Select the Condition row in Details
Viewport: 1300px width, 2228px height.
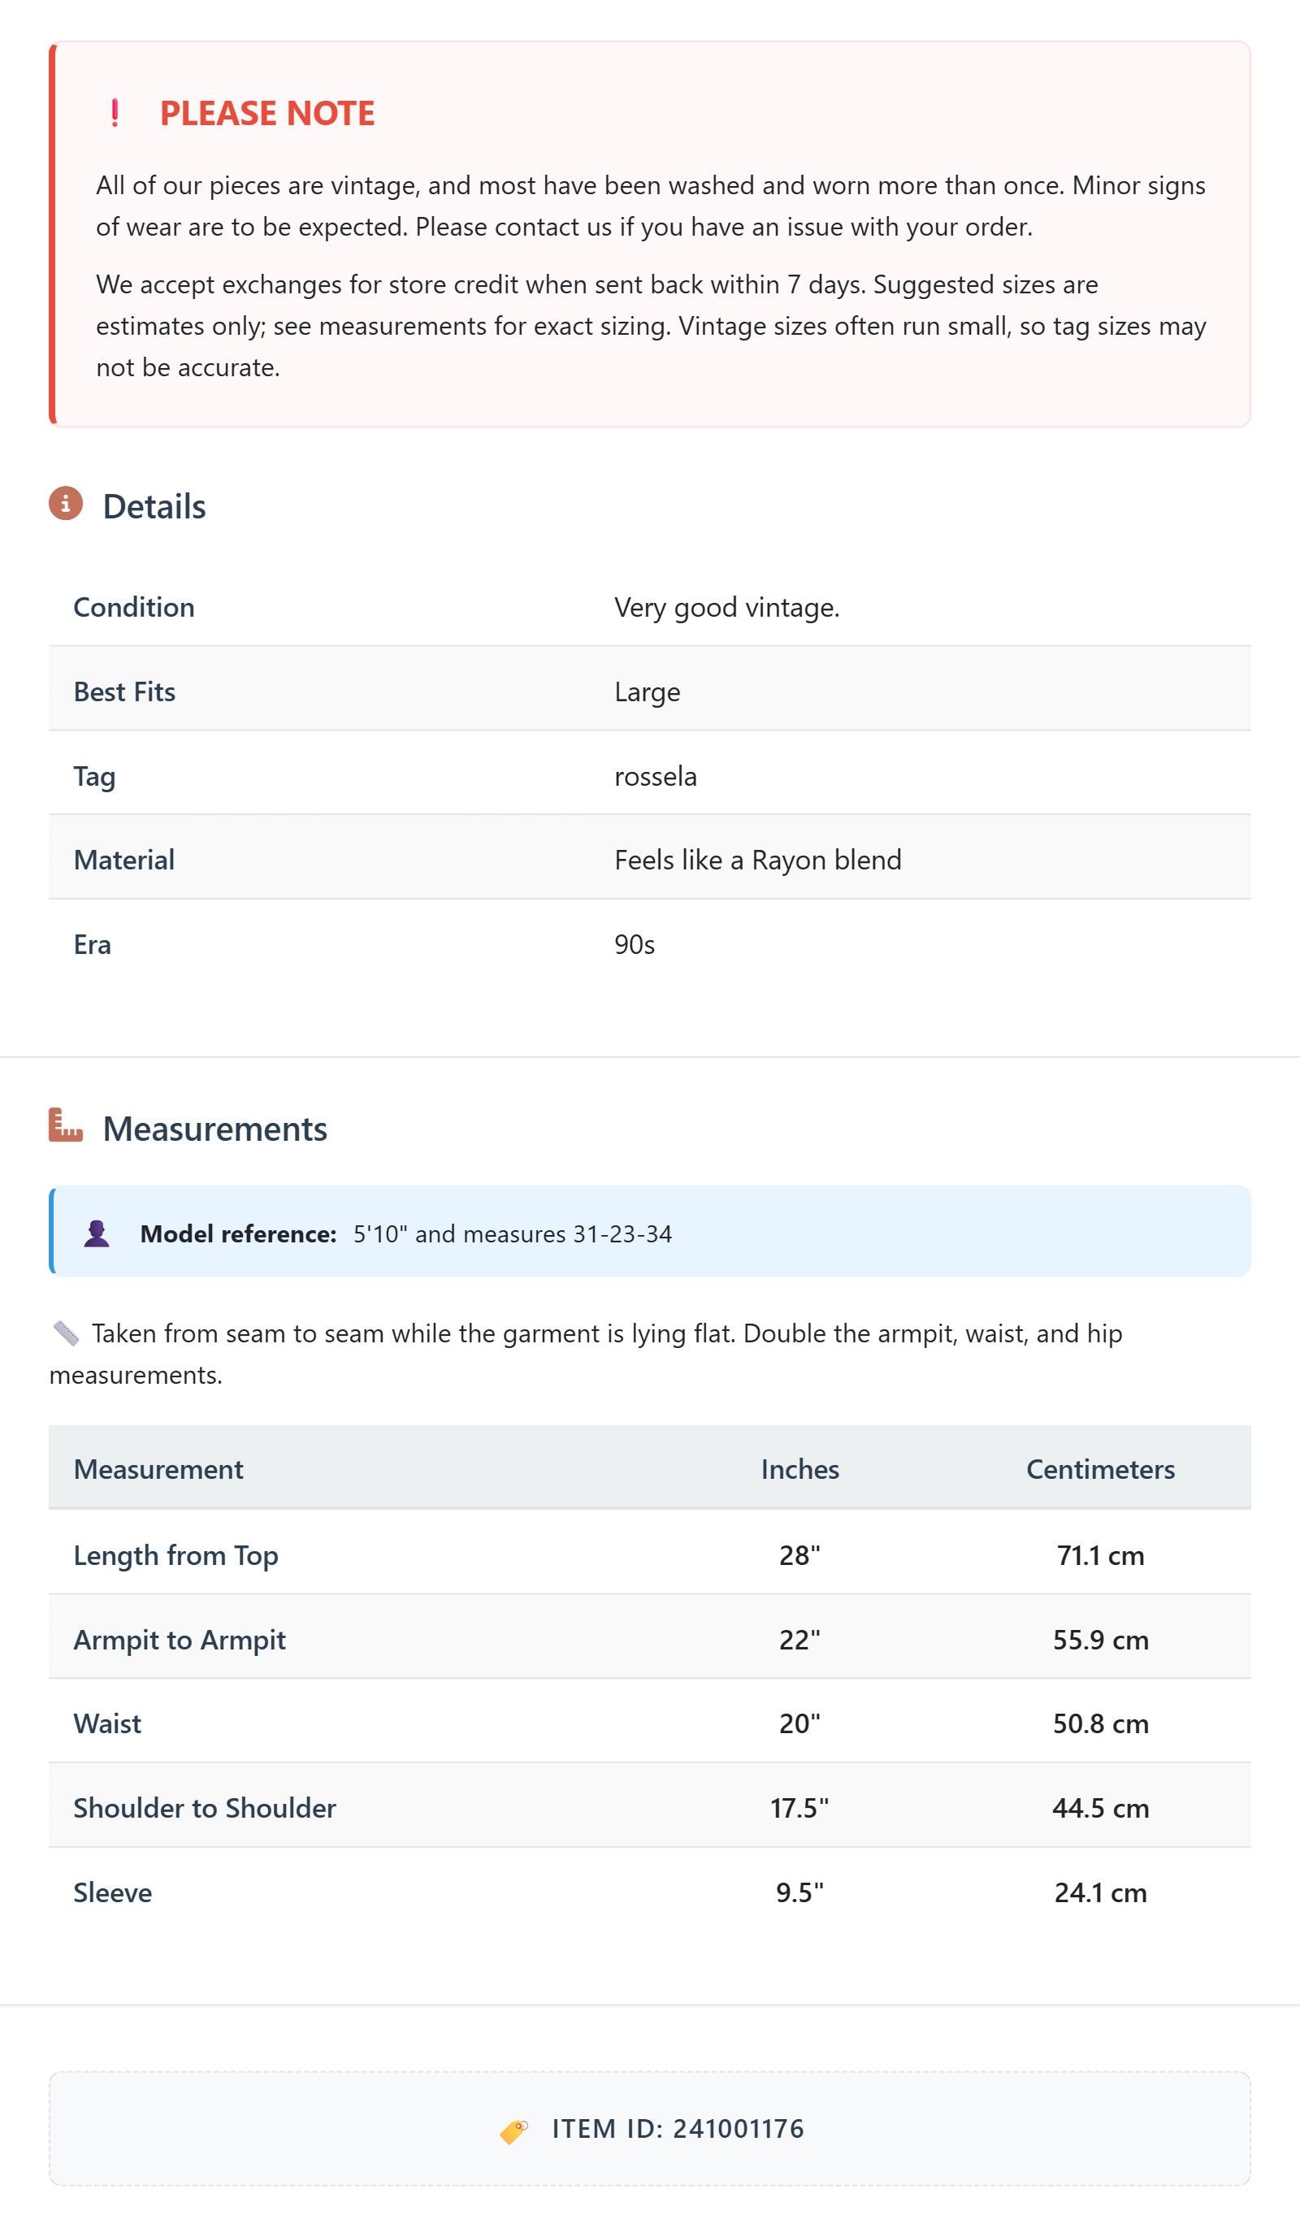(649, 606)
